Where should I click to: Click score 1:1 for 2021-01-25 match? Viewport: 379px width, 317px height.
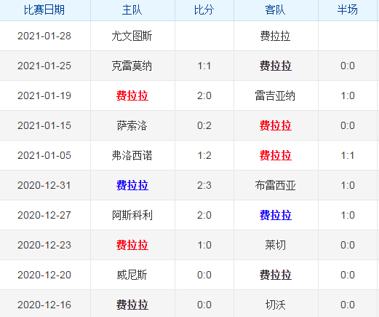point(204,66)
